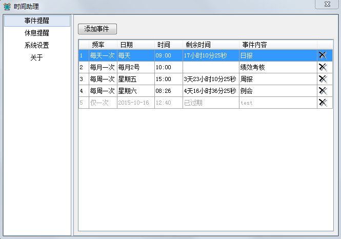Click the 添加事件 button
This screenshot has height=239, width=341.
click(x=97, y=29)
